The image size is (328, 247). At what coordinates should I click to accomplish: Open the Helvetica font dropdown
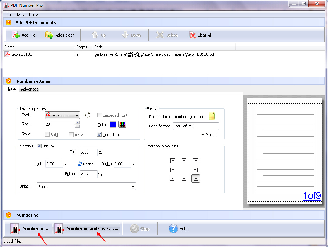[62, 115]
